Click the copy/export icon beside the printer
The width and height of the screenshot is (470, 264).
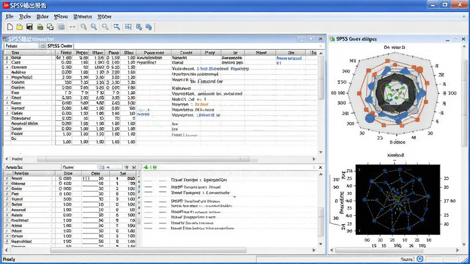click(50, 27)
